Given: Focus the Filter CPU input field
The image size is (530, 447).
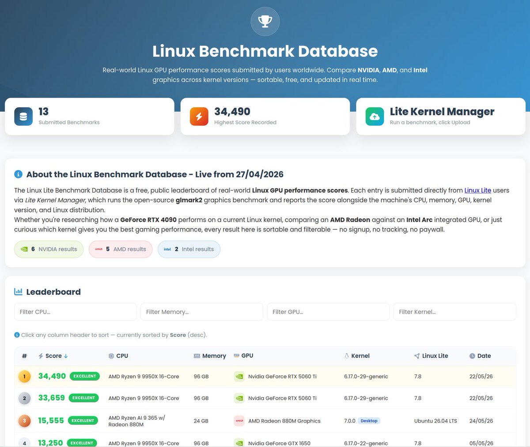Looking at the screenshot, I should (x=76, y=312).
